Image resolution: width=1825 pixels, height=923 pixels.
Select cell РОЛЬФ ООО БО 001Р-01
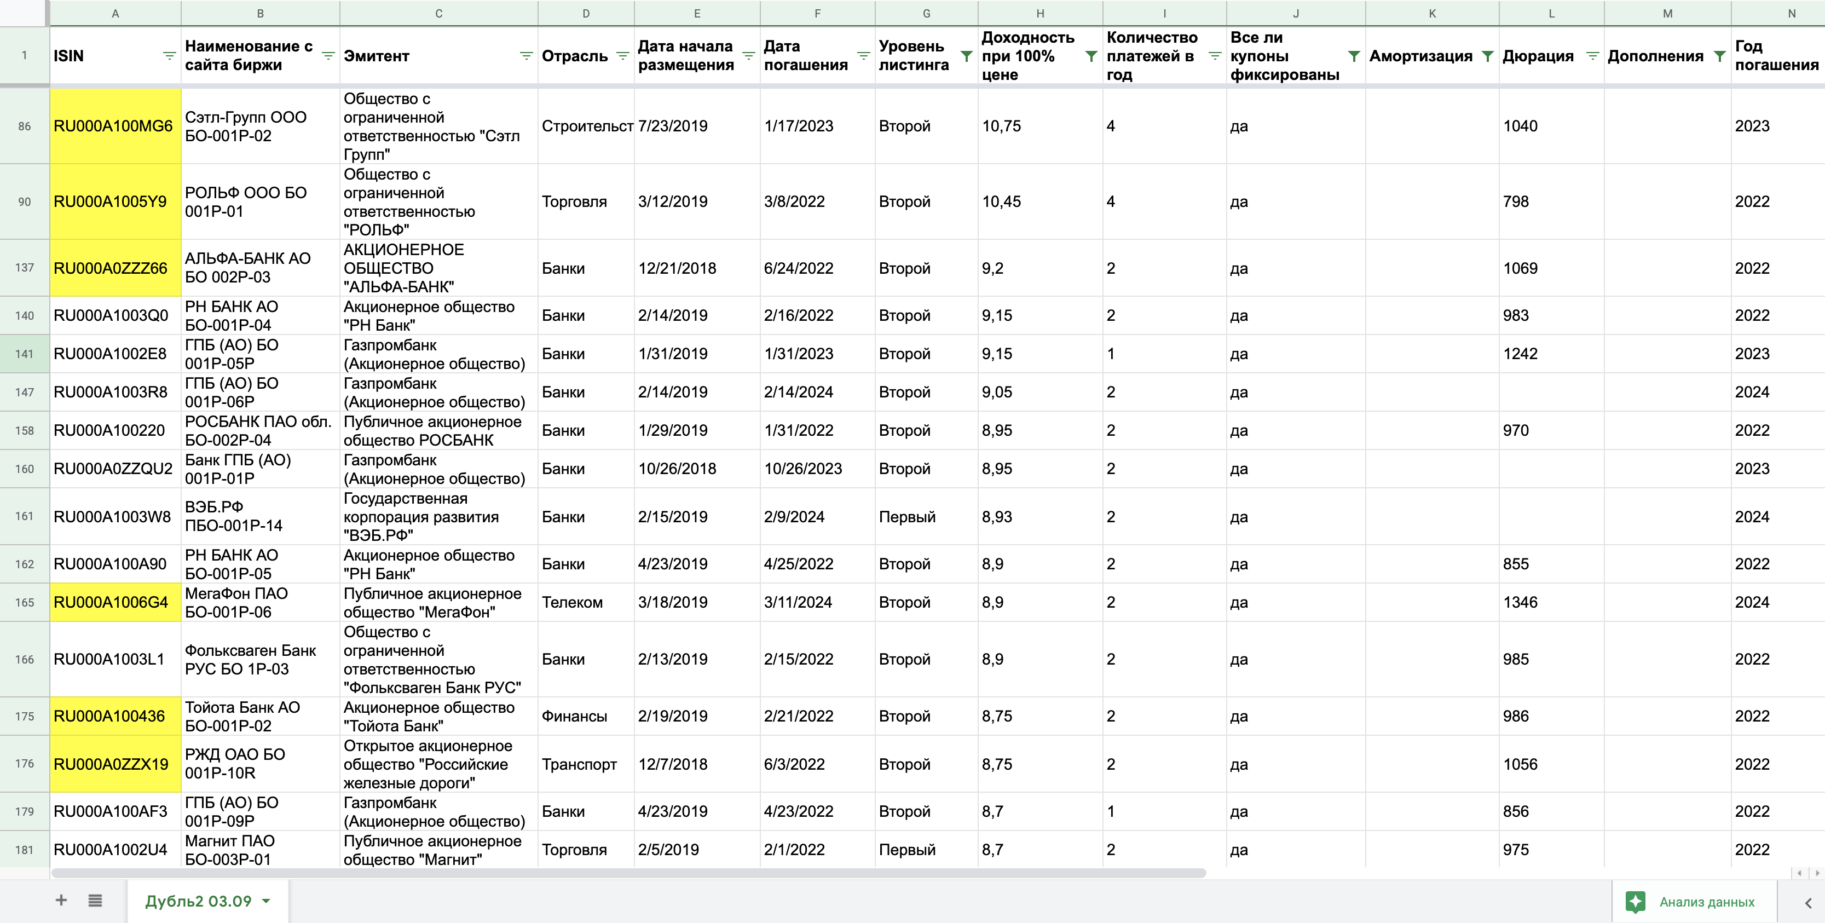click(x=260, y=202)
